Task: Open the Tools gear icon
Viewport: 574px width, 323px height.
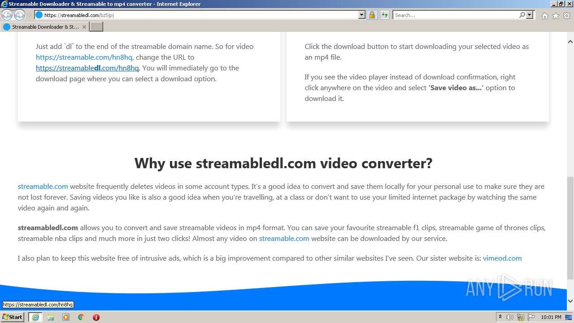Action: coord(567,16)
